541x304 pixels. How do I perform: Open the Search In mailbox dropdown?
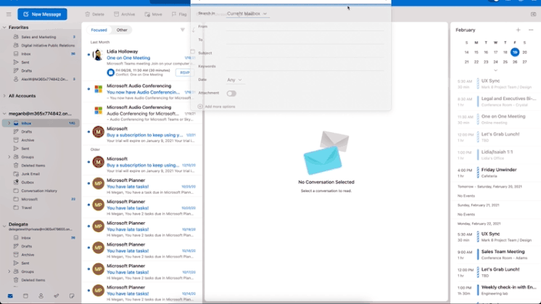[247, 14]
